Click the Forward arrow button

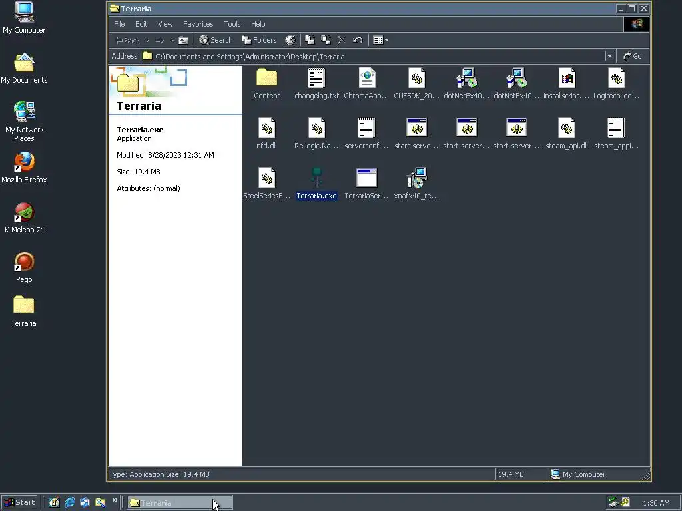pyautogui.click(x=160, y=41)
